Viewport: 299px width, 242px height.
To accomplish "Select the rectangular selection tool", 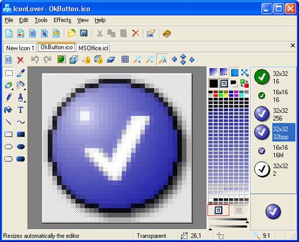I will click(x=8, y=73).
